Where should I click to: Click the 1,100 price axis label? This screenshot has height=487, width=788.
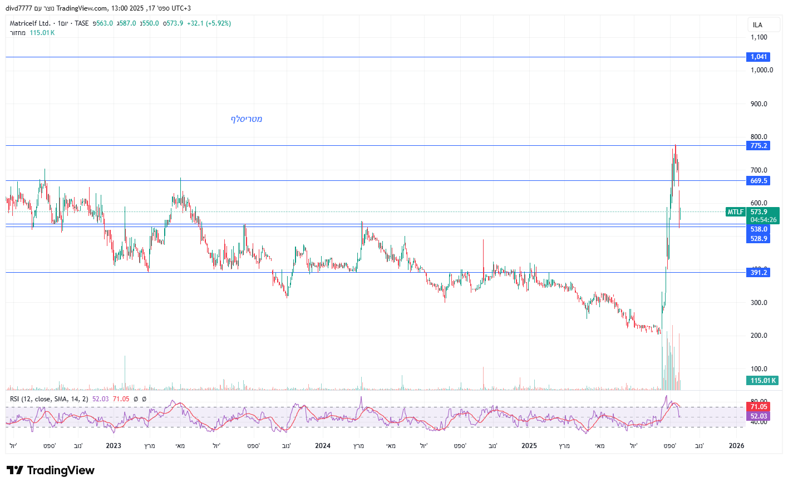point(759,37)
